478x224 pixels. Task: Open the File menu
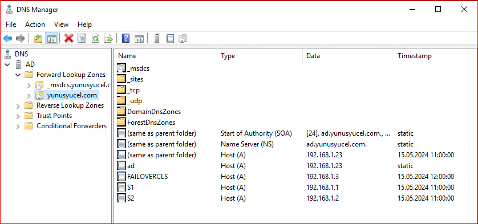pyautogui.click(x=11, y=25)
